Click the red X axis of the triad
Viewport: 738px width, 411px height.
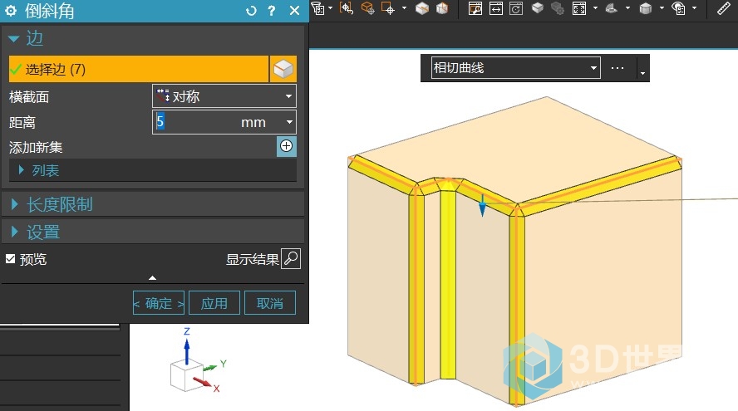coord(204,384)
